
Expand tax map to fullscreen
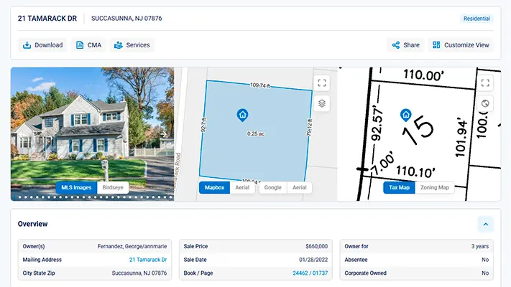(x=485, y=83)
